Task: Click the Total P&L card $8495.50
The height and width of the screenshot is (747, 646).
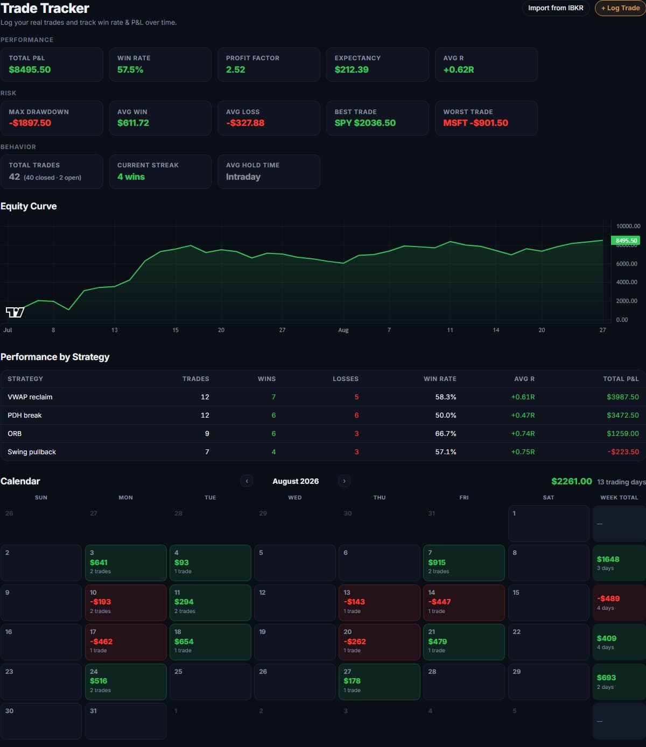Action: [x=52, y=65]
